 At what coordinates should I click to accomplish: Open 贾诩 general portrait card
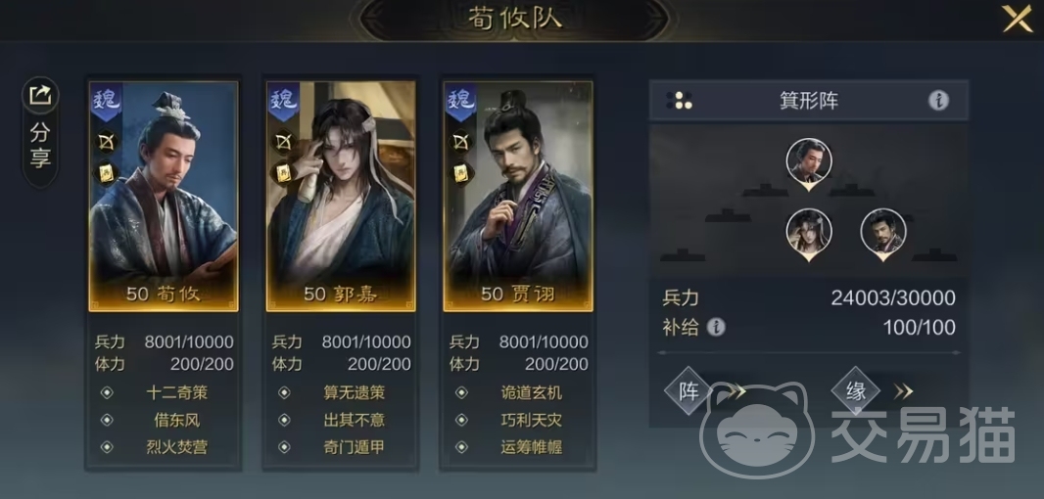tap(518, 197)
